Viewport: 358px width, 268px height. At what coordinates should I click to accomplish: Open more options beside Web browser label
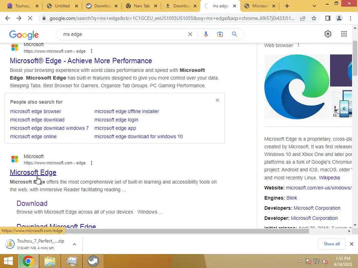point(299,45)
